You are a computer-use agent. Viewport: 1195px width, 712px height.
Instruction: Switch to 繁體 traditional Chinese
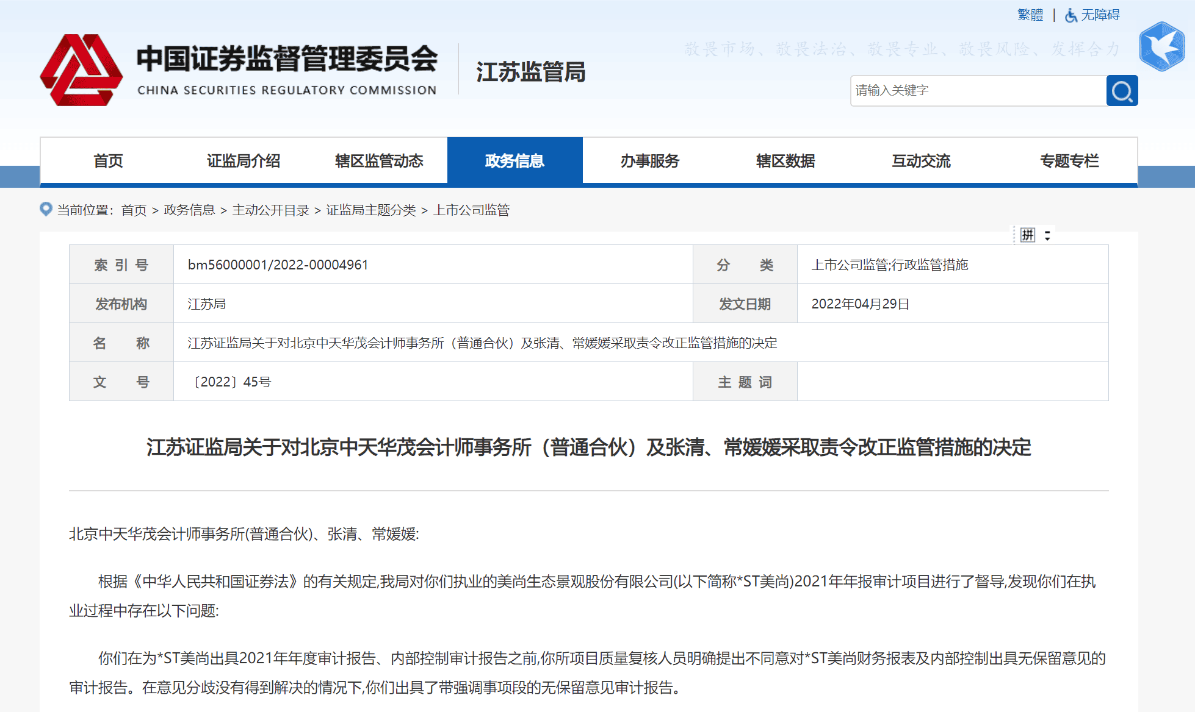pos(1030,15)
